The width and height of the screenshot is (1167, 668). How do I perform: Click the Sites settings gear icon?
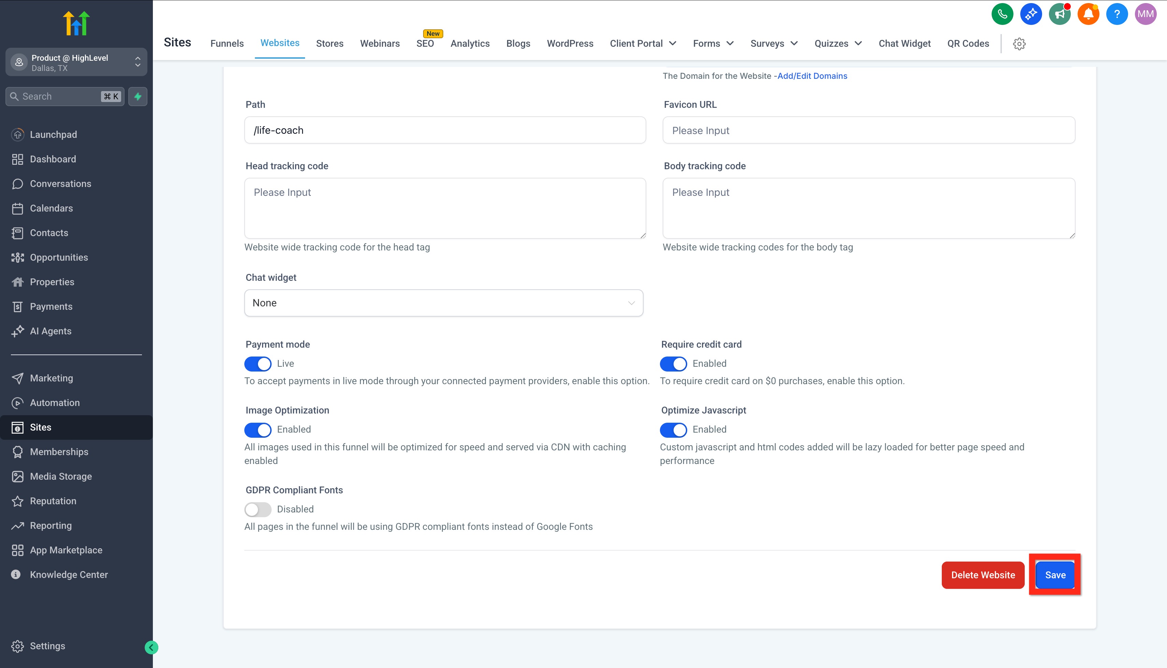tap(1019, 44)
